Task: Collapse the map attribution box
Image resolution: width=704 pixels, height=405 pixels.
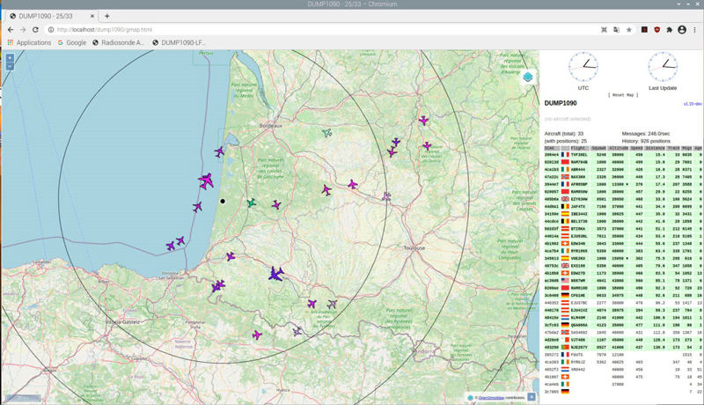Action: (x=532, y=397)
